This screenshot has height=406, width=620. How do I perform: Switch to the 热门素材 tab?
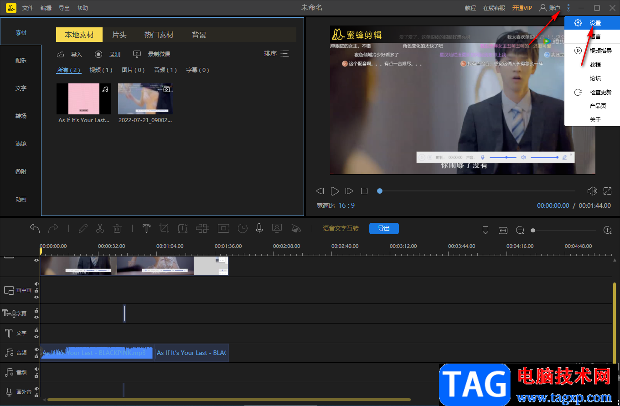(159, 35)
